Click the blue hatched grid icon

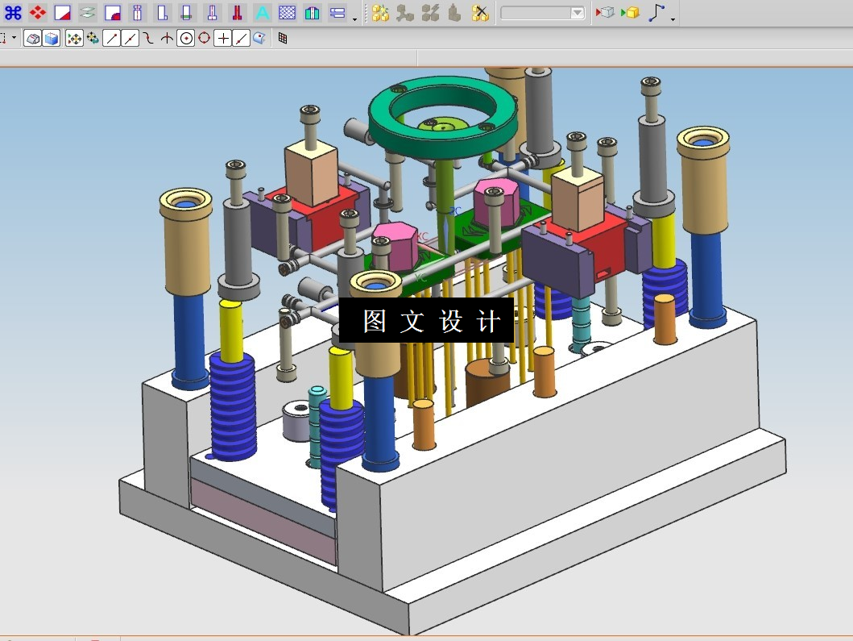coord(288,12)
